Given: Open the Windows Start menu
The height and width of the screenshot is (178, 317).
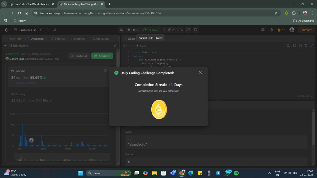Looking at the screenshot, I should coord(81,173).
